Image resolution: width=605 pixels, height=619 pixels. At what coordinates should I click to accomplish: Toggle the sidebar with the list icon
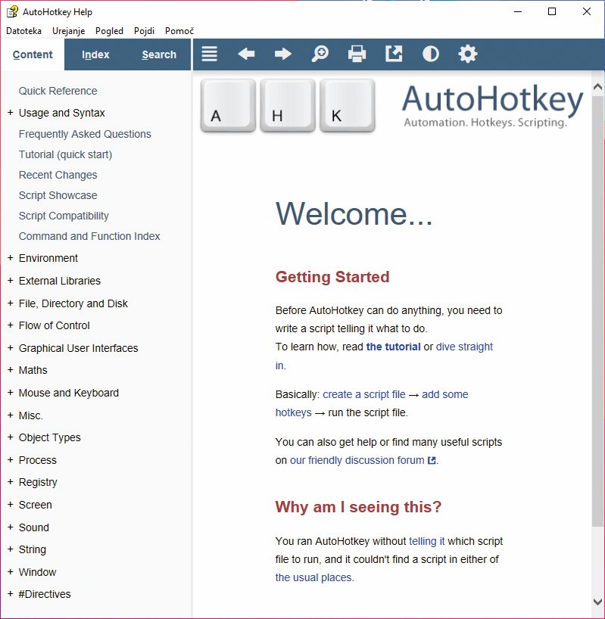[x=209, y=54]
